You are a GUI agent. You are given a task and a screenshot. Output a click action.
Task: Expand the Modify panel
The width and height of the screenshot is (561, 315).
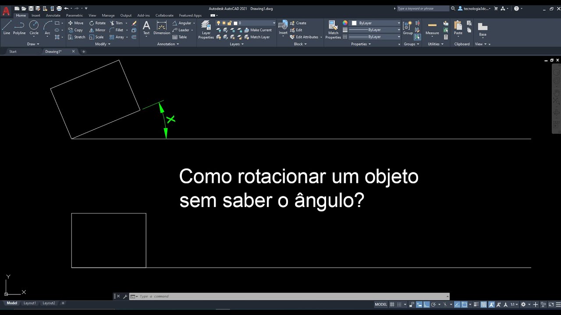click(x=103, y=44)
